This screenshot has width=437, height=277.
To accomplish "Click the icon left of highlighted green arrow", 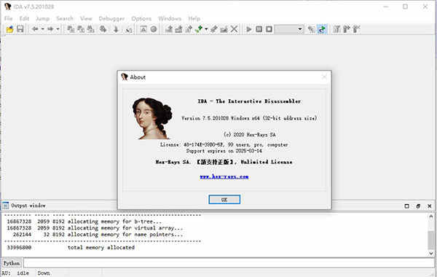I will (x=312, y=29).
